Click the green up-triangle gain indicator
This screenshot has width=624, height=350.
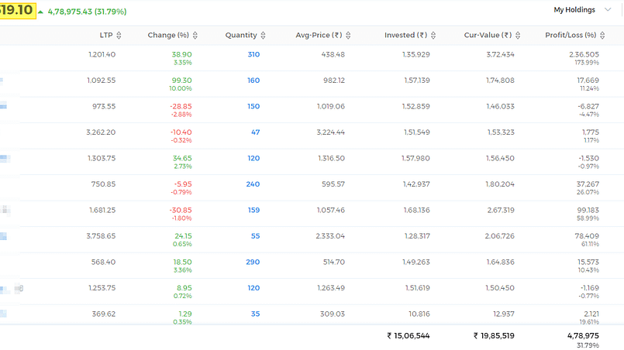click(x=40, y=12)
